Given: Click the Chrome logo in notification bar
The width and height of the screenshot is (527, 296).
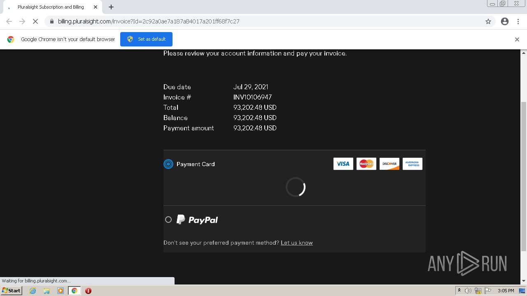Looking at the screenshot, I should [x=11, y=39].
